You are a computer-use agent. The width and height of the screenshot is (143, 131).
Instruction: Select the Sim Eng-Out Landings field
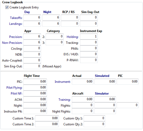89,24
